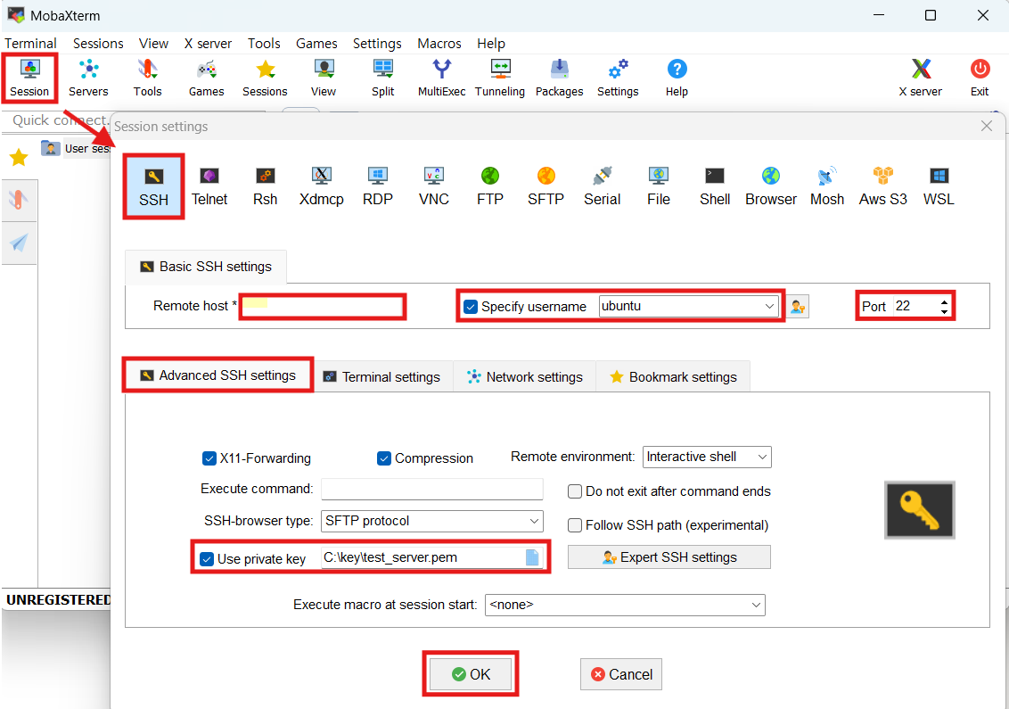Select the SSH session type

(x=154, y=186)
